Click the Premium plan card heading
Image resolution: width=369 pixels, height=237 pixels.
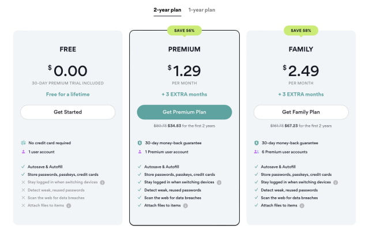tap(184, 50)
